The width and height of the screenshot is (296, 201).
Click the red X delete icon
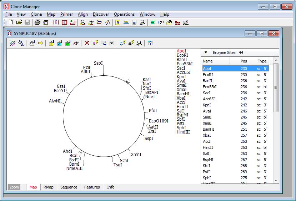point(87,43)
